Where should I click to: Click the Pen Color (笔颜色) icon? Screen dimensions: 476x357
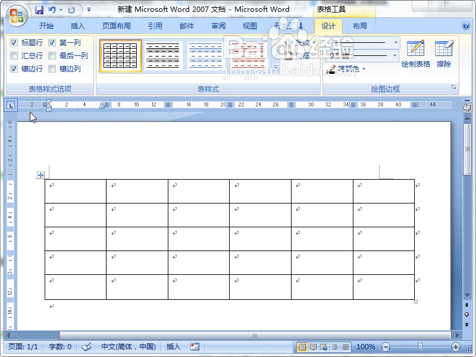coord(332,68)
